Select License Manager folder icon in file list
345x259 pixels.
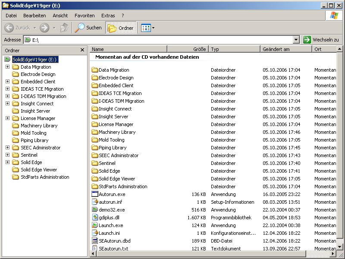point(95,124)
